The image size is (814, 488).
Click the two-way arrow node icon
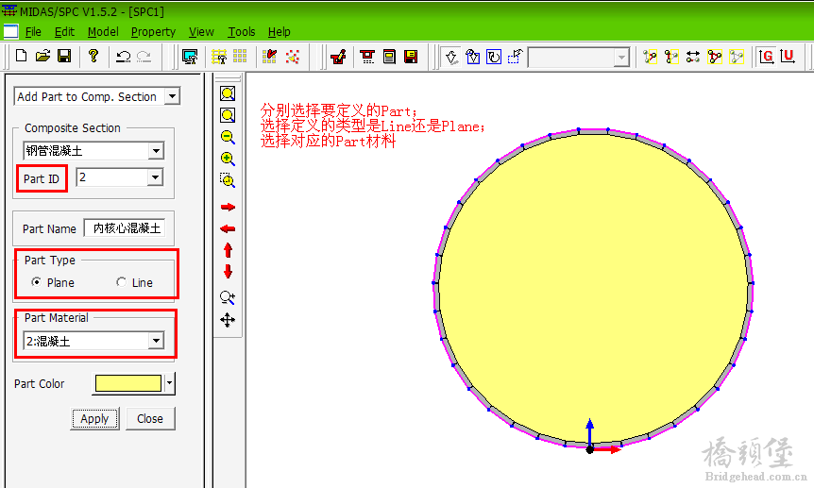(693, 57)
